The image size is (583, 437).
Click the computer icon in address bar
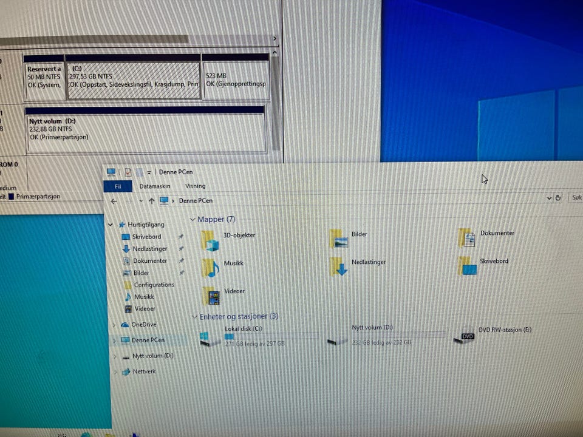pos(164,201)
